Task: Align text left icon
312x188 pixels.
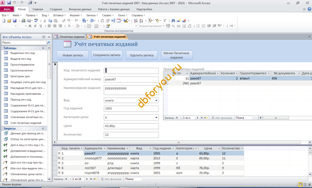Action: point(49,26)
